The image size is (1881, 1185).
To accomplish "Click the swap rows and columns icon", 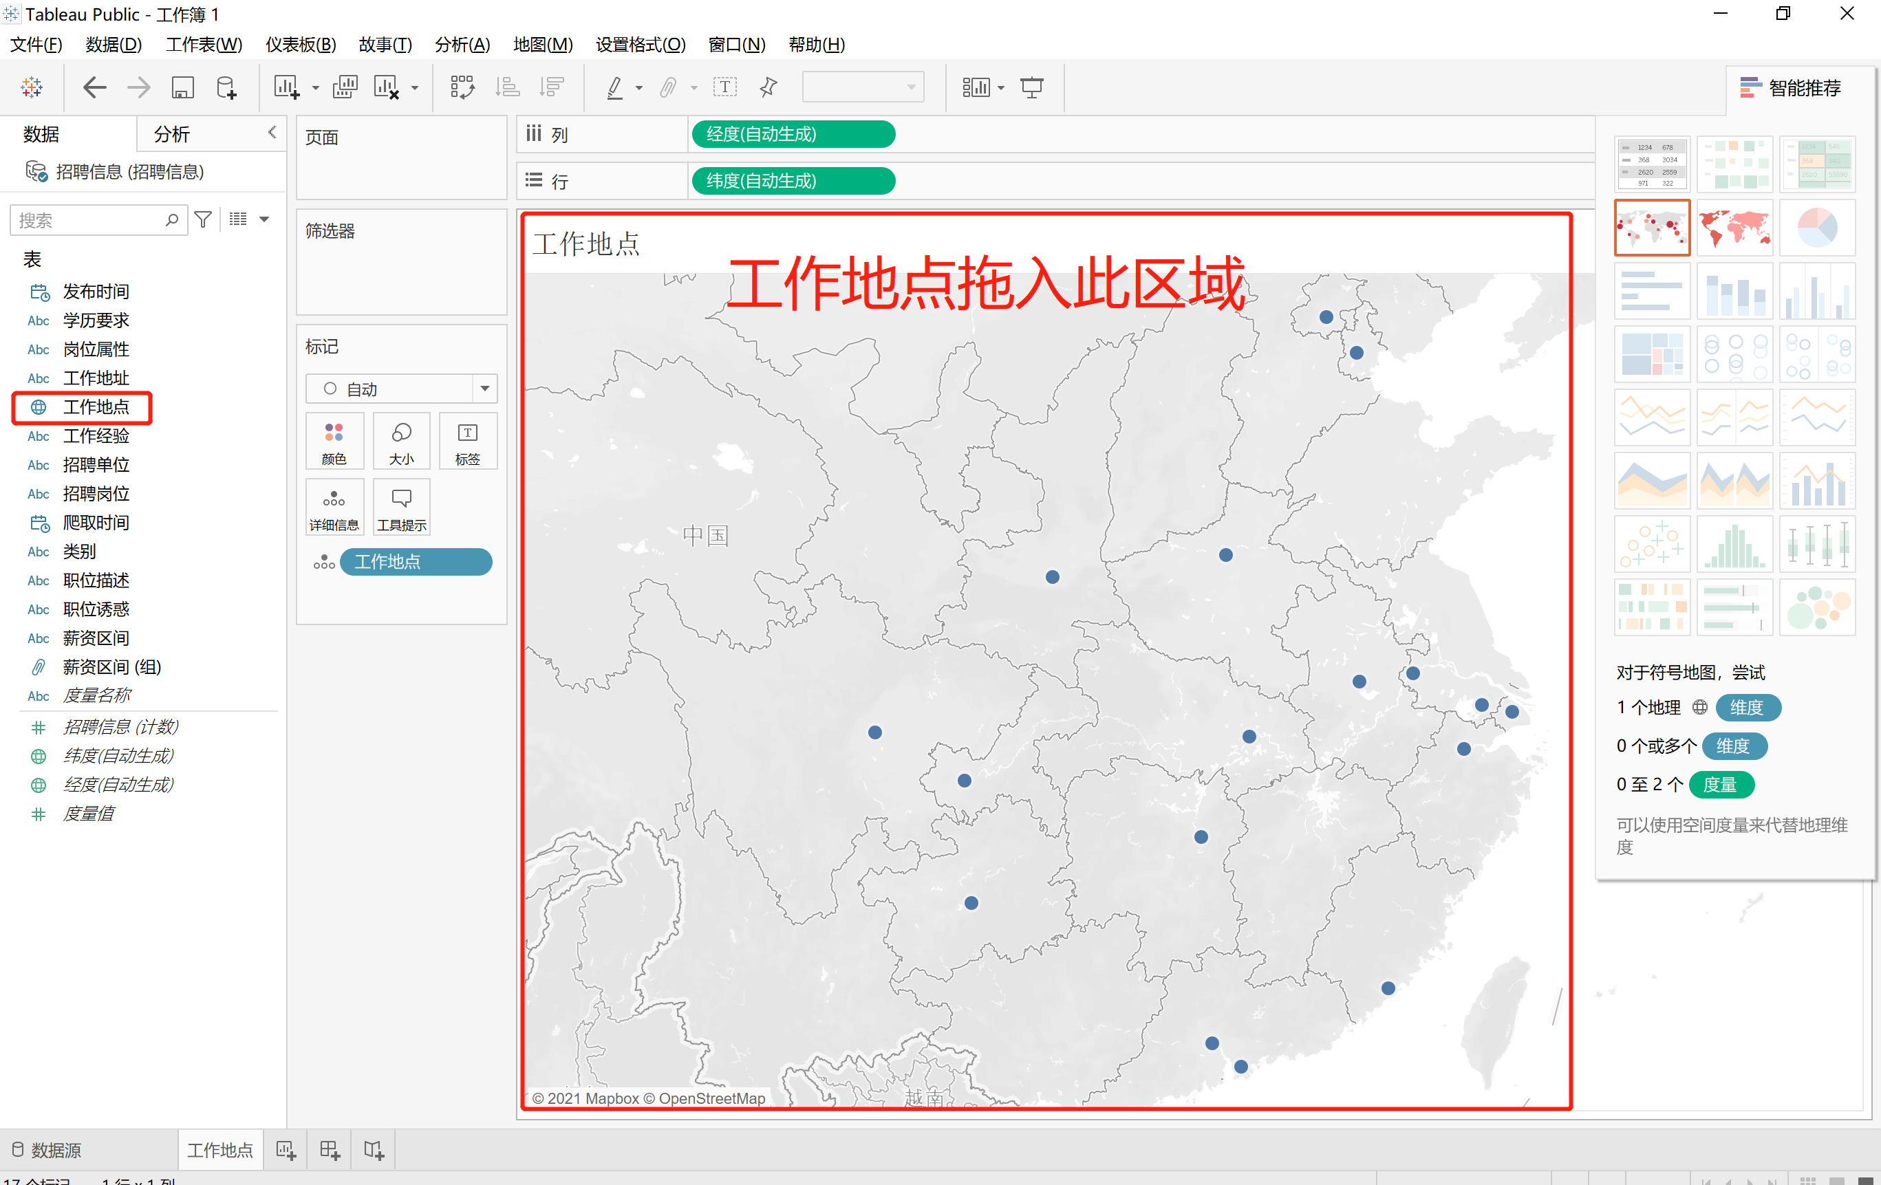I will coord(462,87).
